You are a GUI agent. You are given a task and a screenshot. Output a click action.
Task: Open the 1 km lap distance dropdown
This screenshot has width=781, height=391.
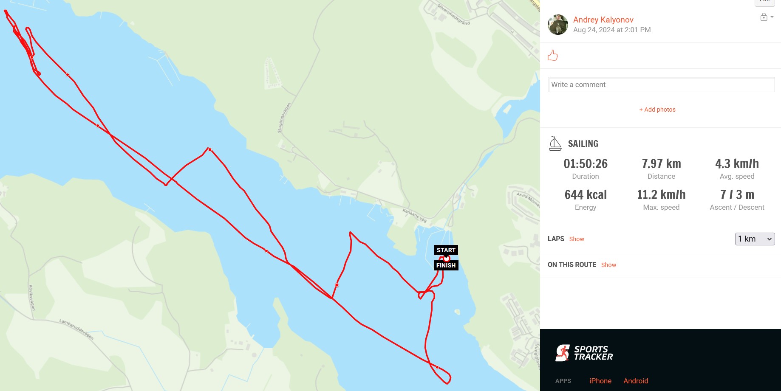(x=755, y=239)
